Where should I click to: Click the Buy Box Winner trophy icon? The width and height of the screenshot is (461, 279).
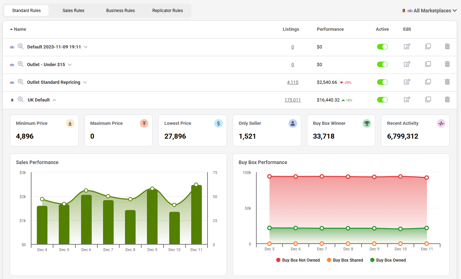(367, 123)
